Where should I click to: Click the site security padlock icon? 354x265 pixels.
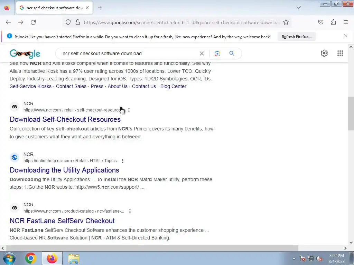pos(78,22)
